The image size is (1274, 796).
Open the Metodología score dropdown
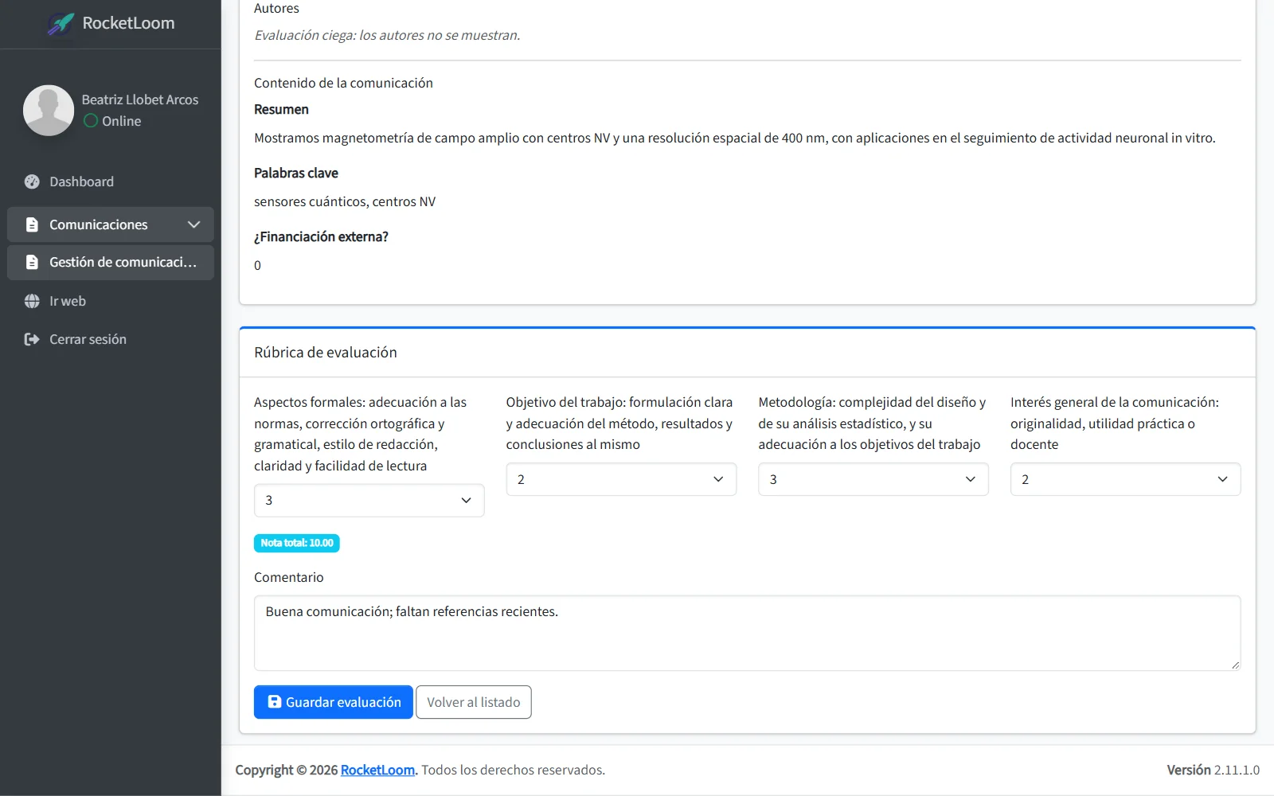873,479
